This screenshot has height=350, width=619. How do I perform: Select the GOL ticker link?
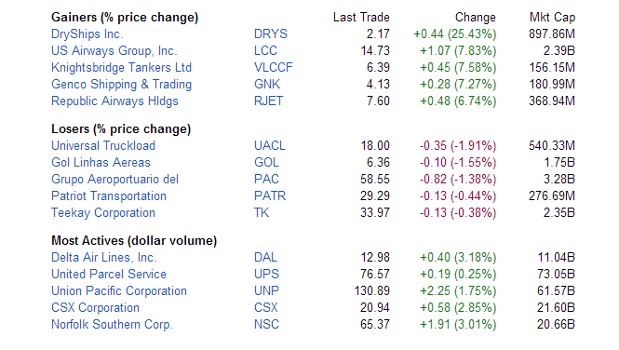266,163
